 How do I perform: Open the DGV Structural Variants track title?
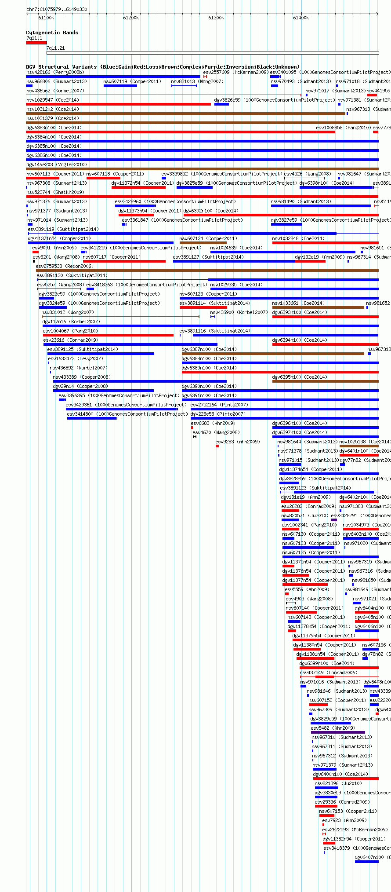163,67
